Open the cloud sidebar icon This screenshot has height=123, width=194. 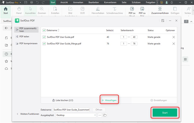point(6,69)
